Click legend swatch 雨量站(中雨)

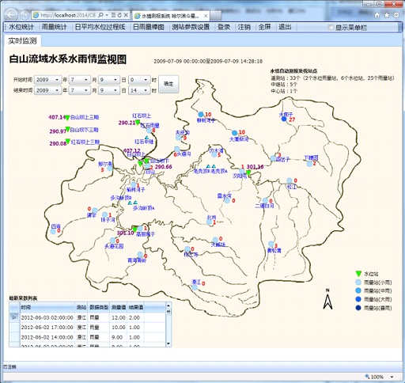click(358, 290)
